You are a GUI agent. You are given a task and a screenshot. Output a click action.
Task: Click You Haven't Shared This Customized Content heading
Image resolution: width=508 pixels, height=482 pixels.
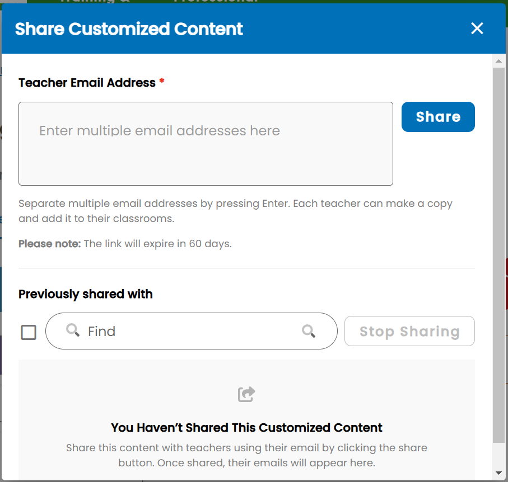coord(246,428)
